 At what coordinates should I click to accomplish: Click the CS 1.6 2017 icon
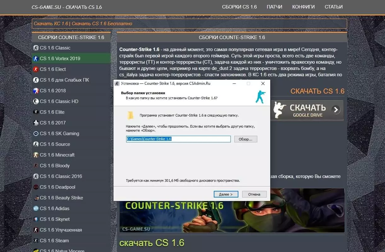[36, 123]
